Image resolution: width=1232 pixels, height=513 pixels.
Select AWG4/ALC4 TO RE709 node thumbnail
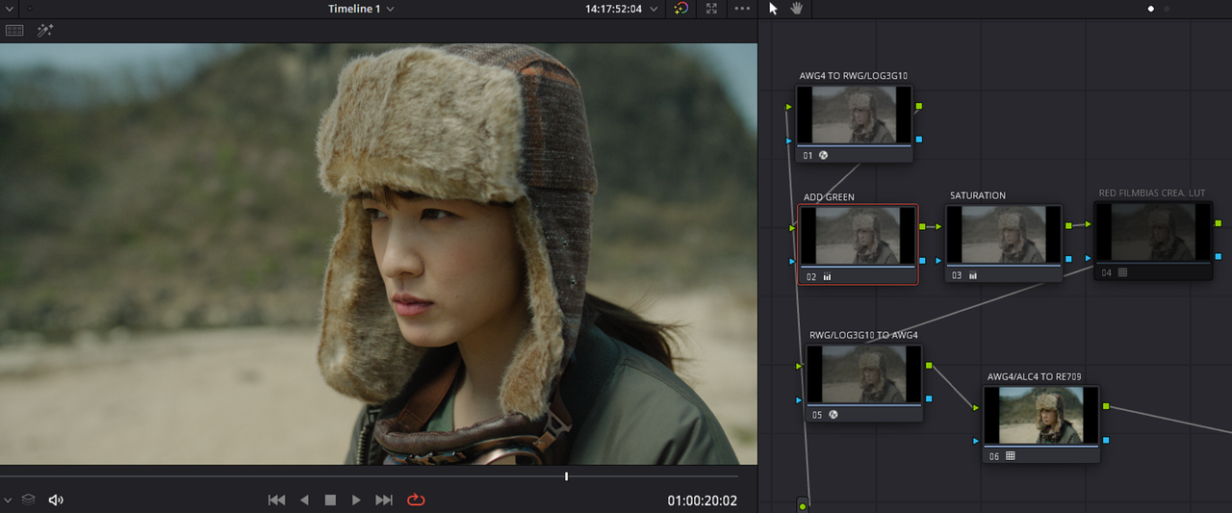point(1040,417)
